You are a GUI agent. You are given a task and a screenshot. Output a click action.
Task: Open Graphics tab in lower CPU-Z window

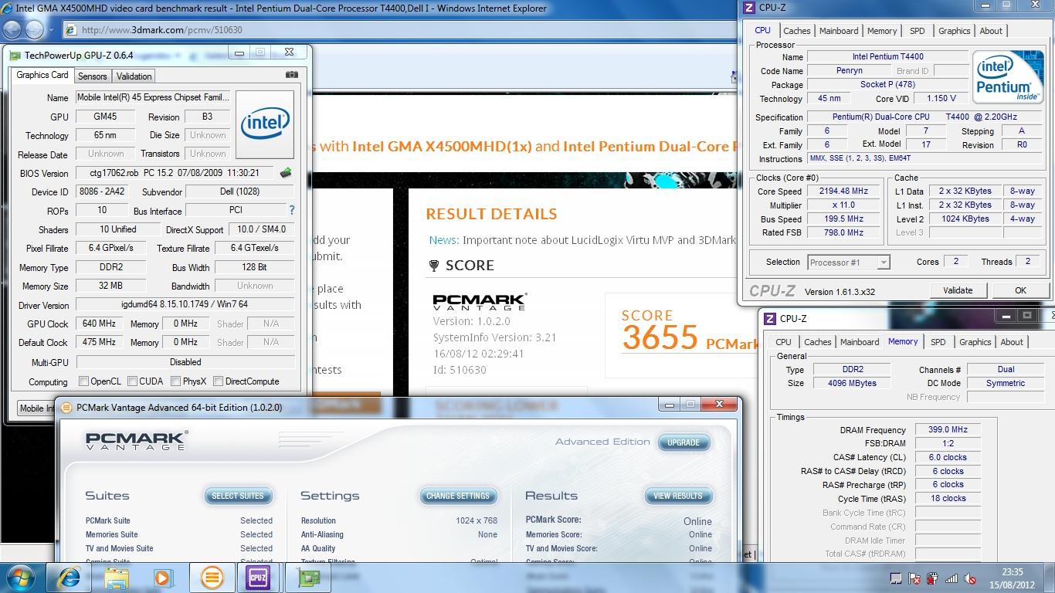click(x=975, y=342)
